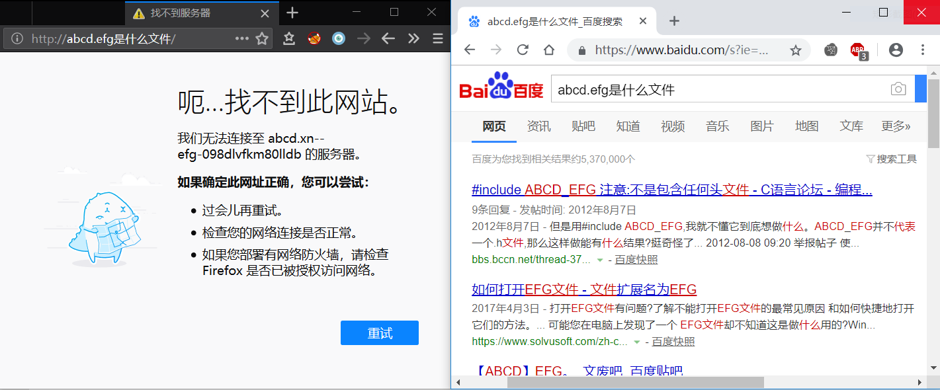Bookmark this page with Firefox star icon

[x=262, y=39]
